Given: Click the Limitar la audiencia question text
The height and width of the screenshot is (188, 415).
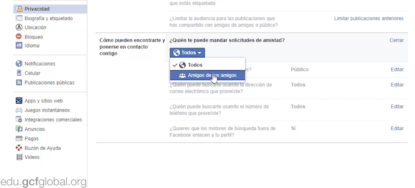Looking at the screenshot, I should point(224,22).
